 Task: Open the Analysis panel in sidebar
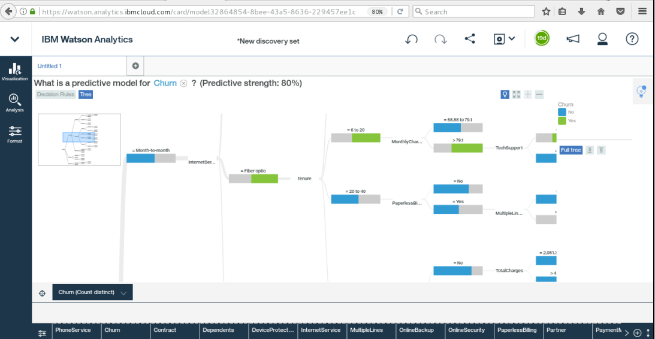point(15,103)
